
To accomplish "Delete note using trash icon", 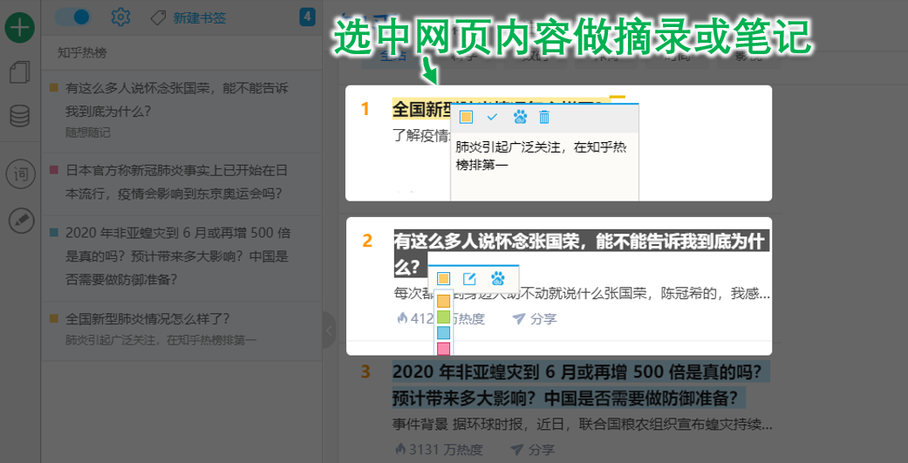I will click(x=544, y=117).
